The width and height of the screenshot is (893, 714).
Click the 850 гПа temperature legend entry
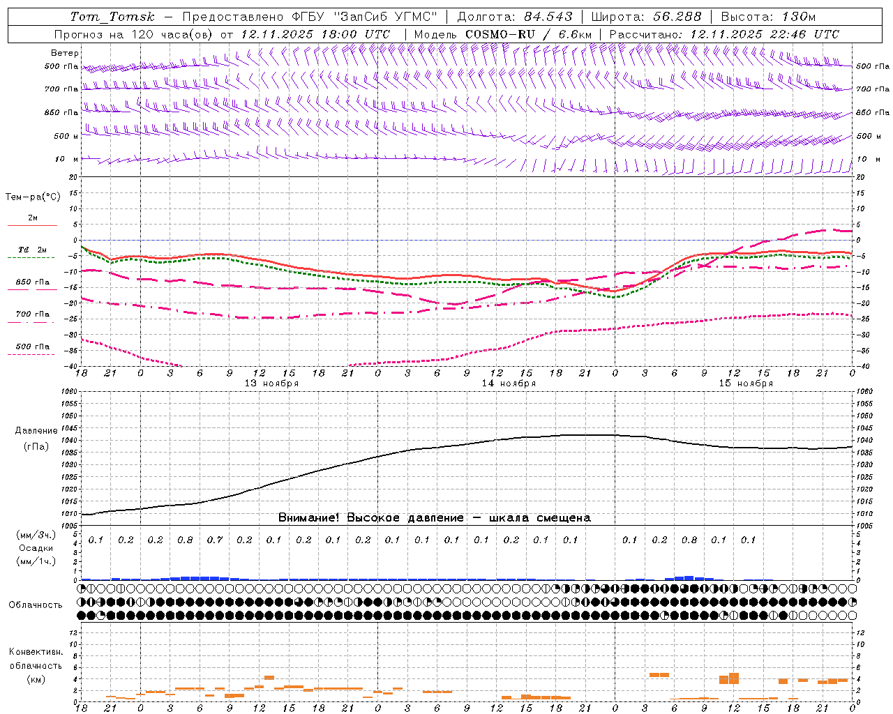coord(33,282)
